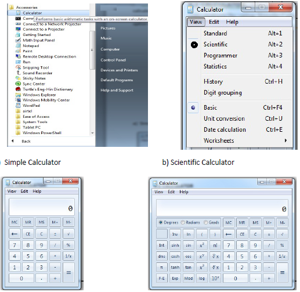Open View menu in the scientific calculator

[x=159, y=192]
